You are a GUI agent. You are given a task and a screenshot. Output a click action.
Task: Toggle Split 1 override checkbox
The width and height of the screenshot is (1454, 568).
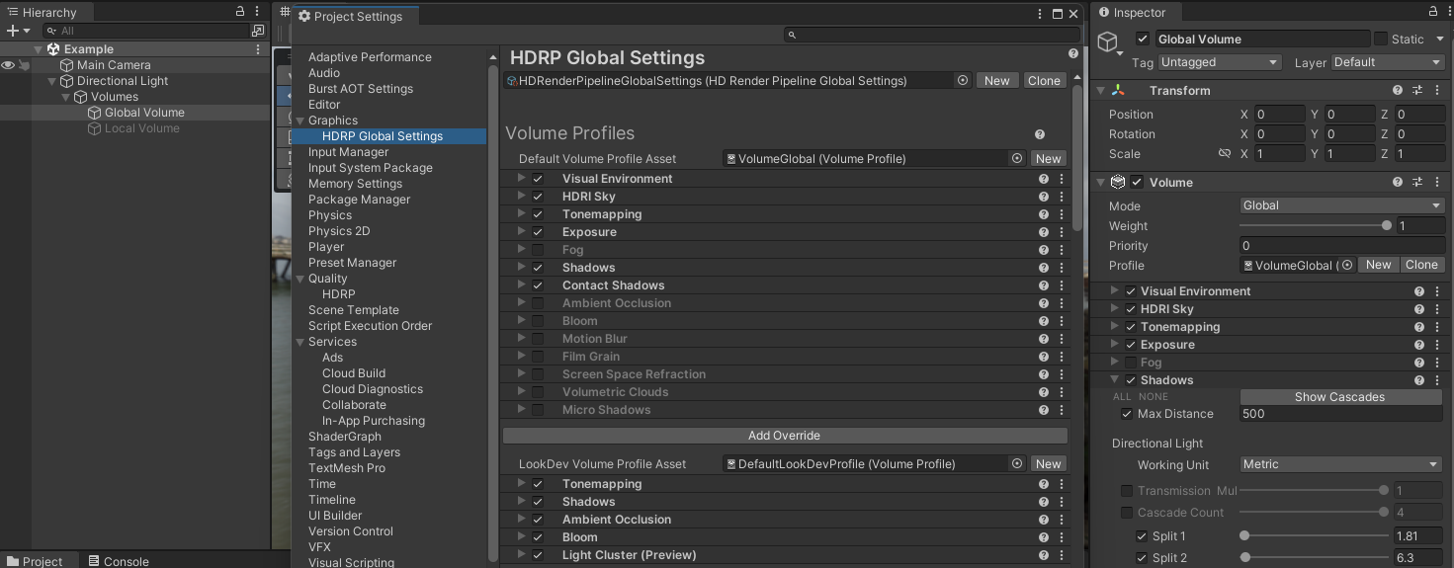point(1142,536)
